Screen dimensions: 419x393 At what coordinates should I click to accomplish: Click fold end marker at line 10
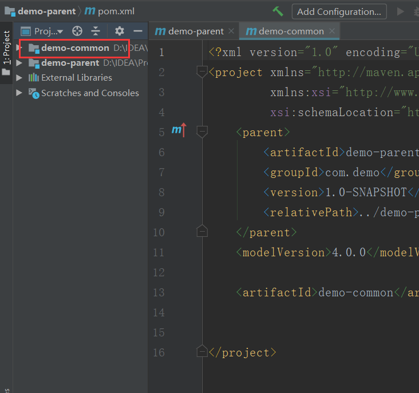tap(202, 231)
